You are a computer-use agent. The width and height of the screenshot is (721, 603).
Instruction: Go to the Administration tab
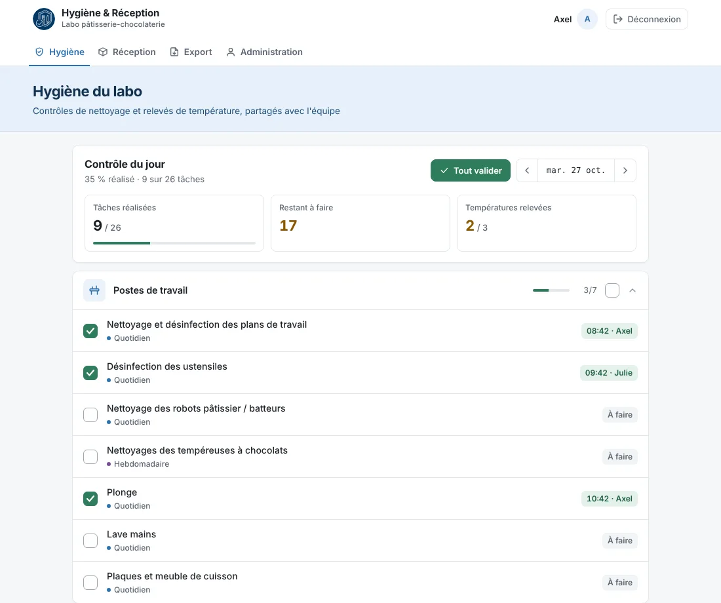tap(264, 52)
